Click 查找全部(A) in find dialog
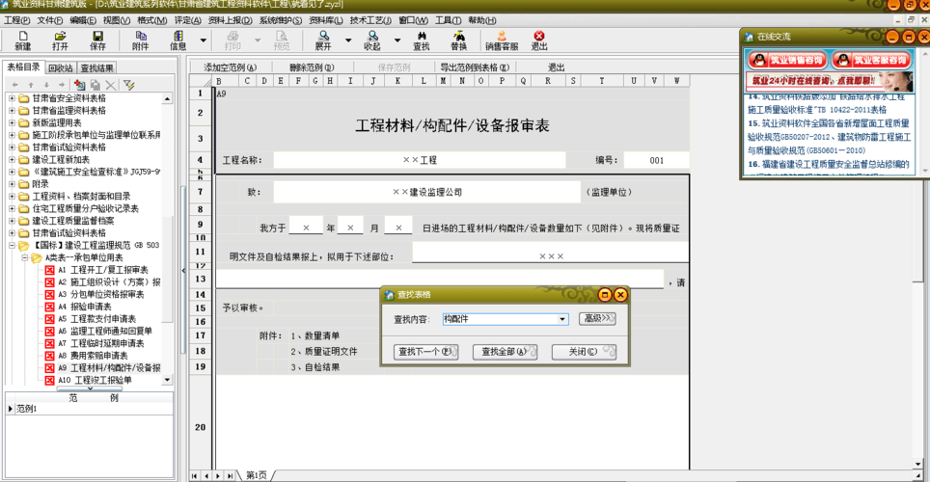 tap(505, 352)
